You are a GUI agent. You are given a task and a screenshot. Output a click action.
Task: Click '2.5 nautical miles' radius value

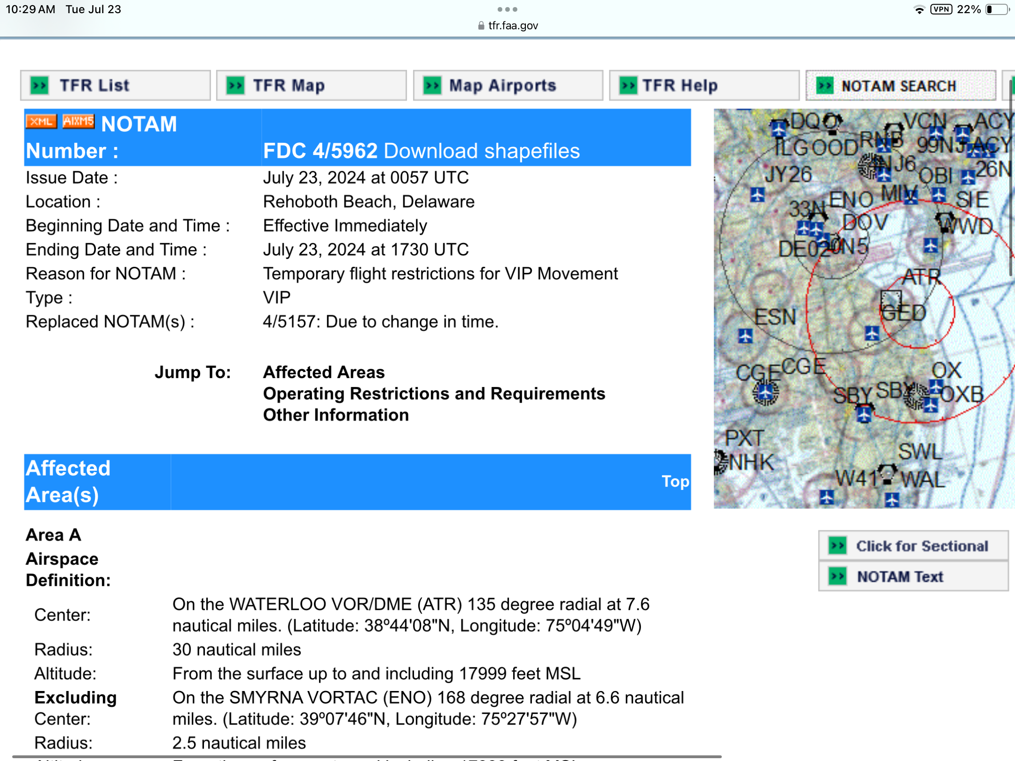(x=239, y=743)
